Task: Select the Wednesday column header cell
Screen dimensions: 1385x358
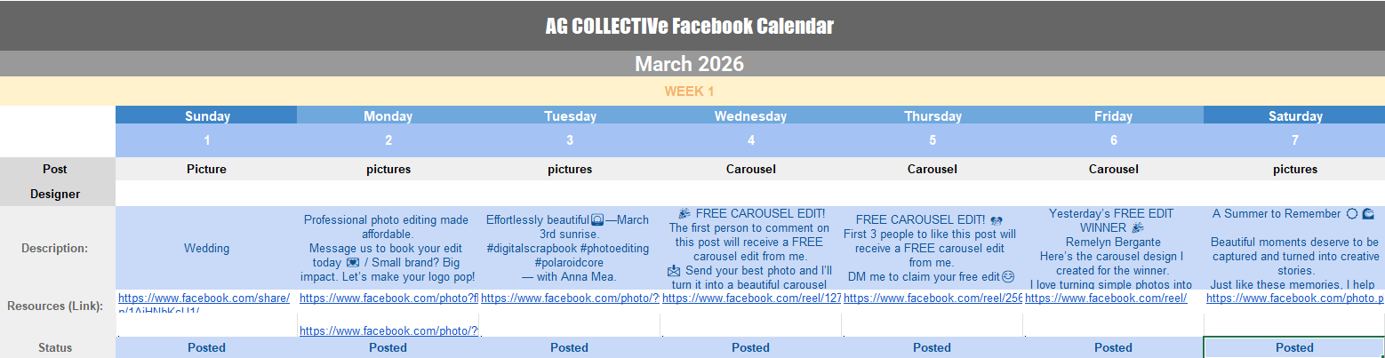Action: pos(751,116)
